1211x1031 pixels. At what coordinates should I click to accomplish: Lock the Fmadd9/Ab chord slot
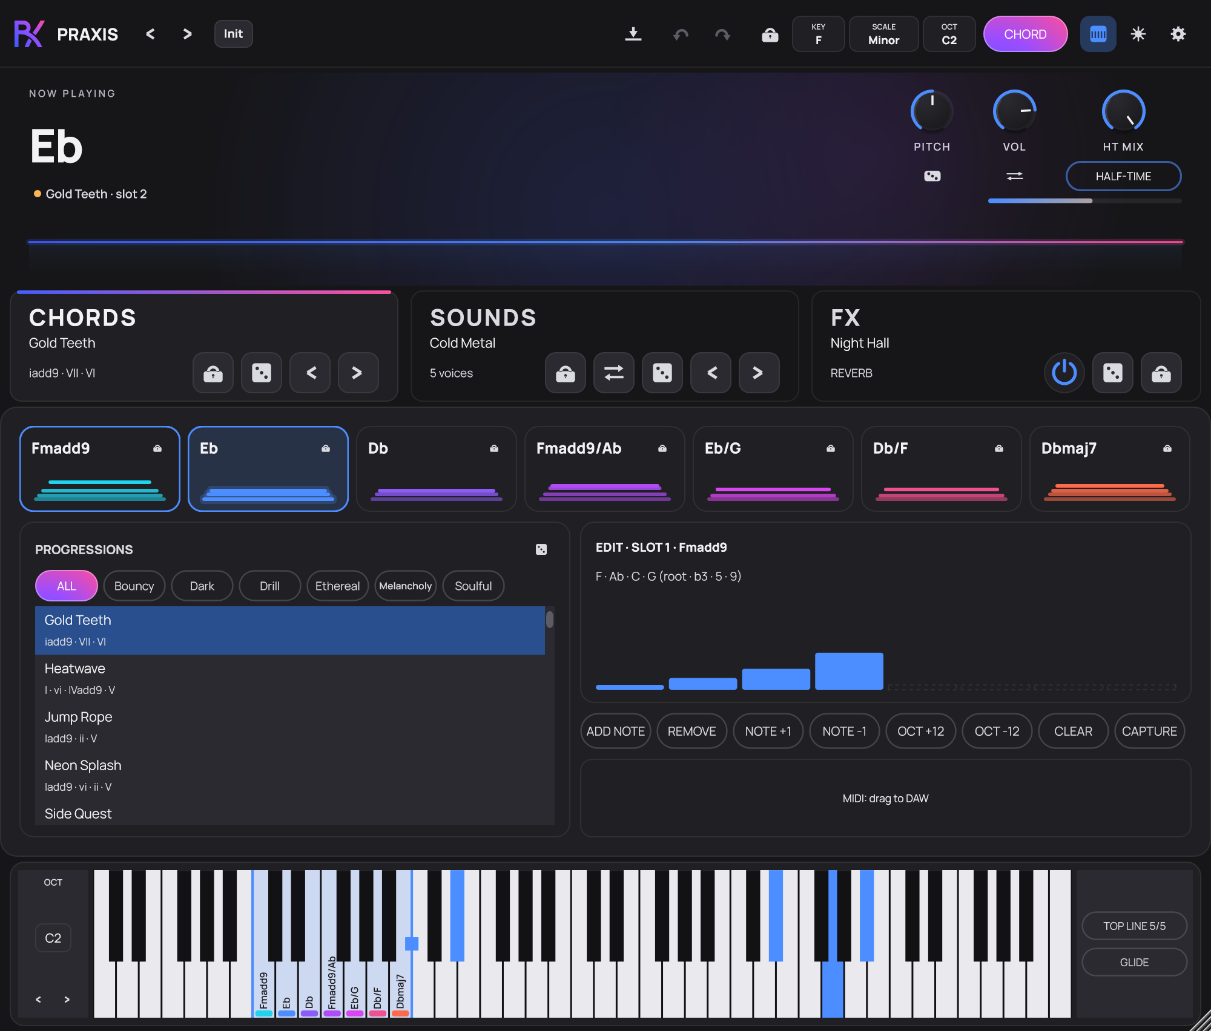[x=662, y=448]
